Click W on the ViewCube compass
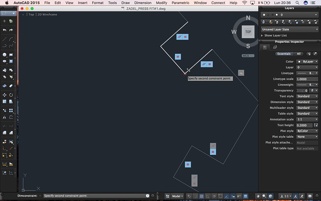 234,32
